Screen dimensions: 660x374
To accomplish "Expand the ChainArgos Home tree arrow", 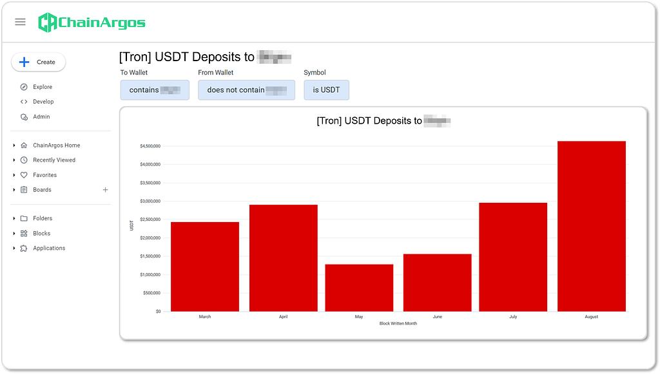I will (14, 145).
